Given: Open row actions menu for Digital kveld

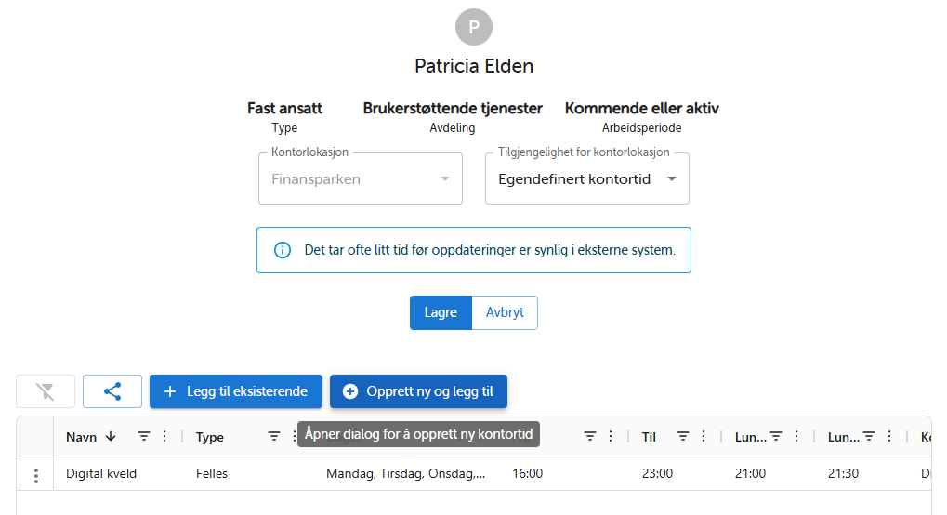Looking at the screenshot, I should [36, 476].
